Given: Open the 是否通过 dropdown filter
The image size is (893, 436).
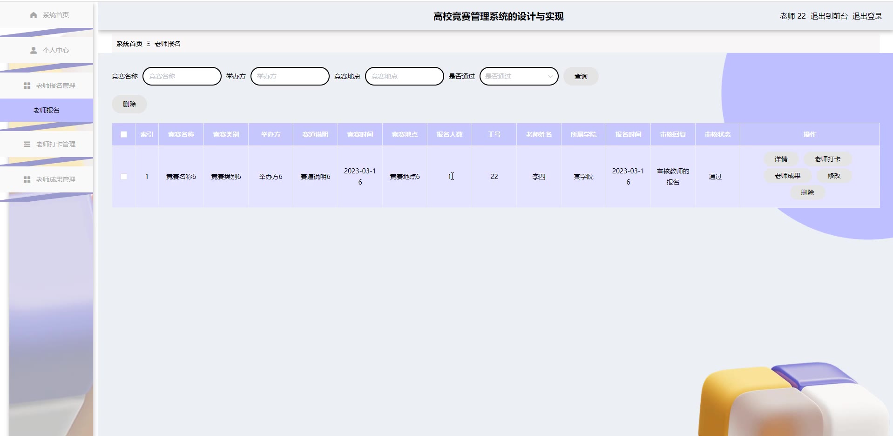Looking at the screenshot, I should (519, 76).
